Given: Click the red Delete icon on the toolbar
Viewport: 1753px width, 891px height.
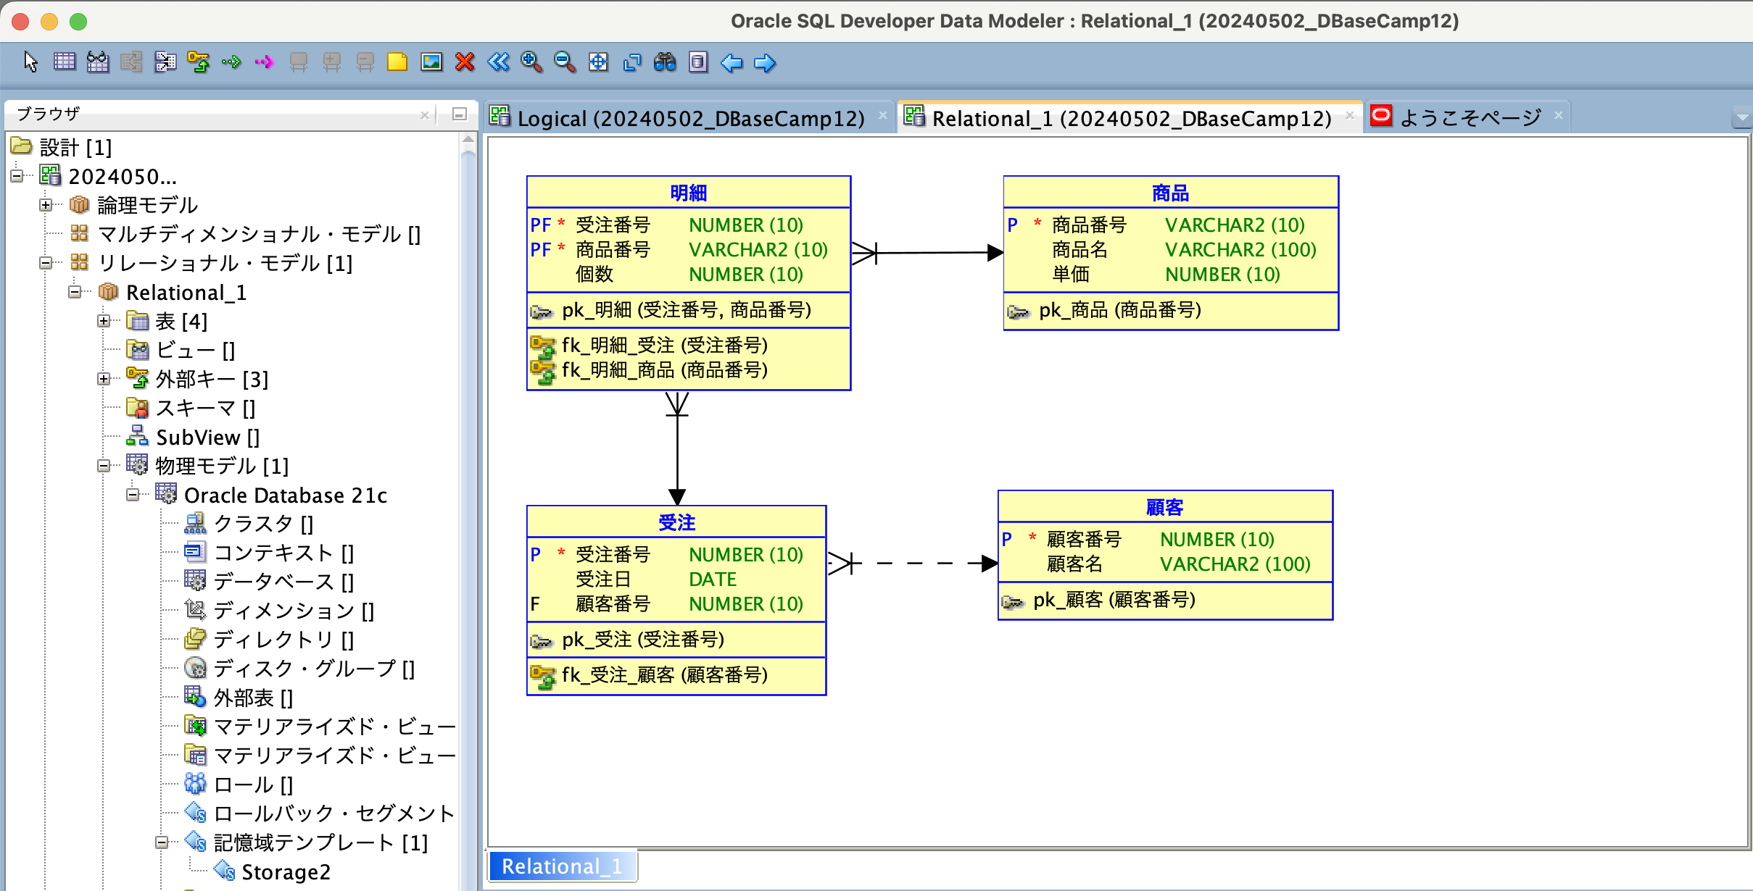Looking at the screenshot, I should click(x=465, y=63).
